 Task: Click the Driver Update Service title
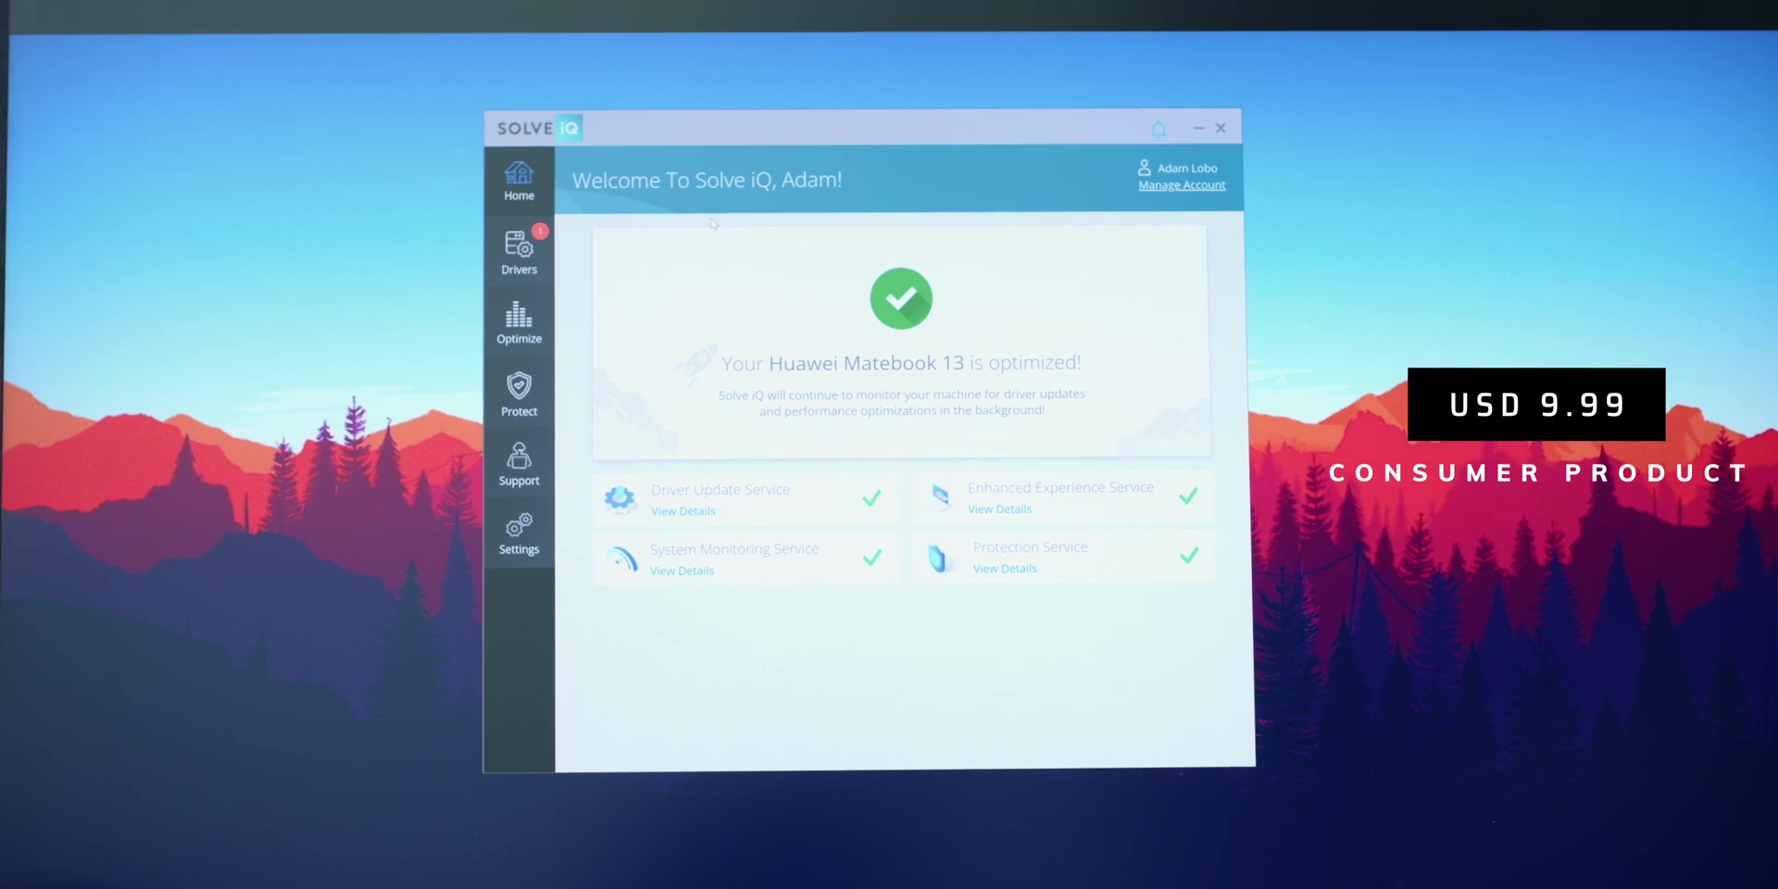720,490
